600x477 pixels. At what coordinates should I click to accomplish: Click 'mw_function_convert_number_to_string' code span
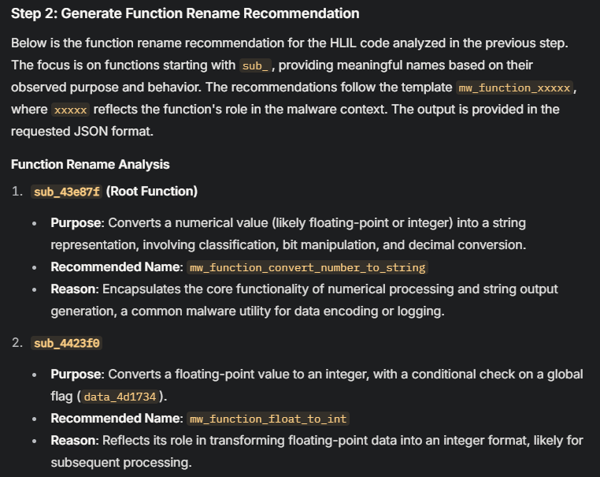(x=307, y=267)
